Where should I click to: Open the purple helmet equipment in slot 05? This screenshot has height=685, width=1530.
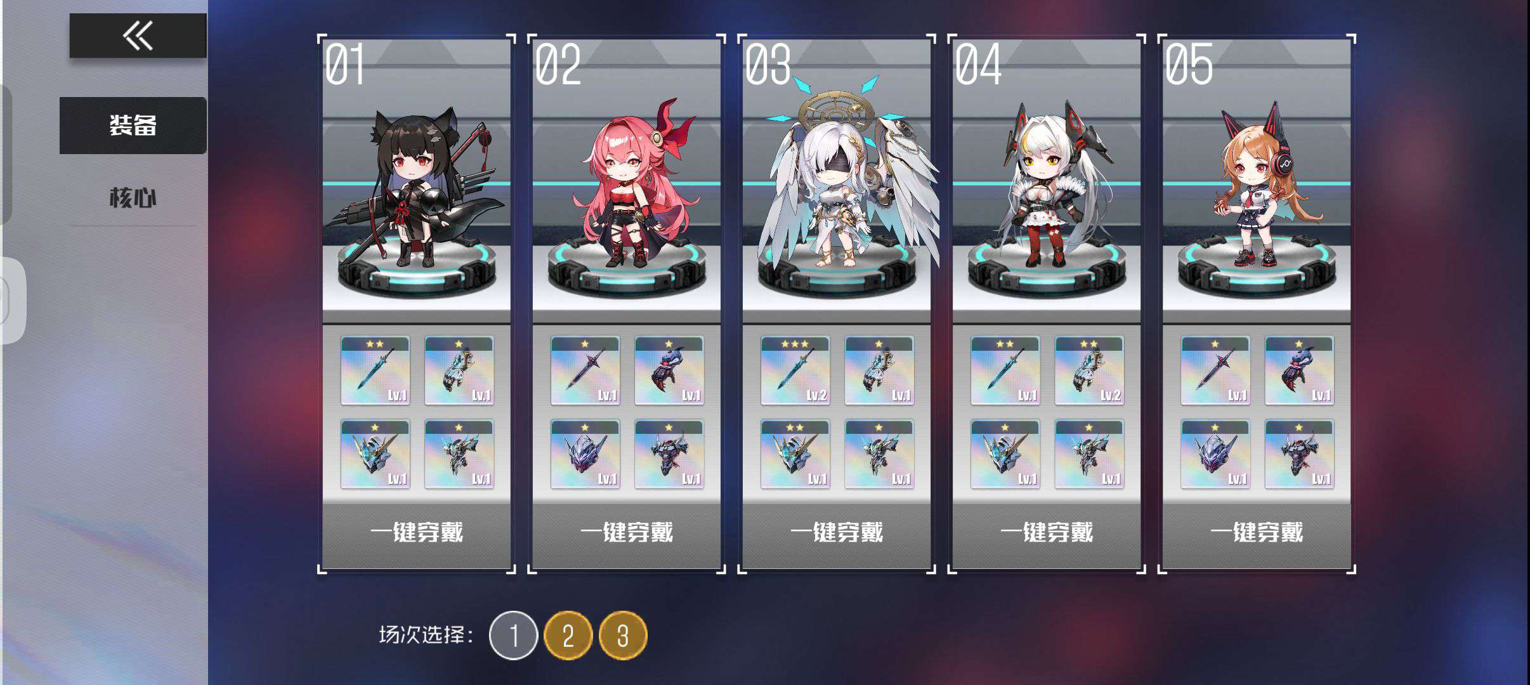[1215, 453]
